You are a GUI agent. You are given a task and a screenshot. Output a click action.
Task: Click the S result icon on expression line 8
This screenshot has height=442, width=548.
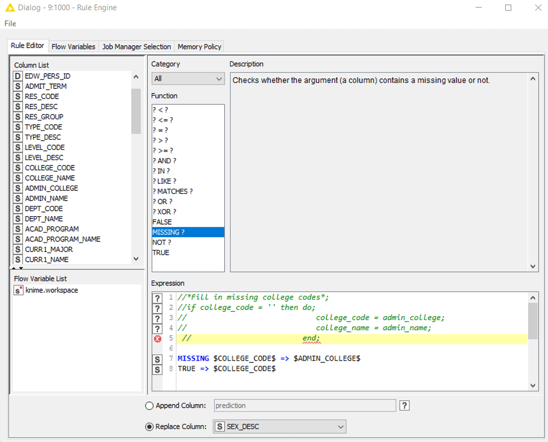click(x=157, y=368)
